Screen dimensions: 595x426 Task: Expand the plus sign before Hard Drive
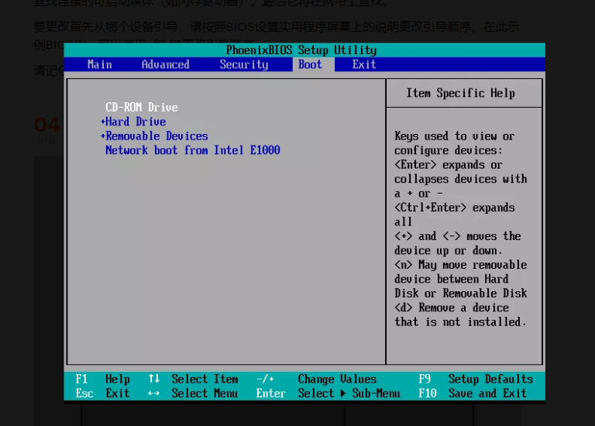pos(102,122)
